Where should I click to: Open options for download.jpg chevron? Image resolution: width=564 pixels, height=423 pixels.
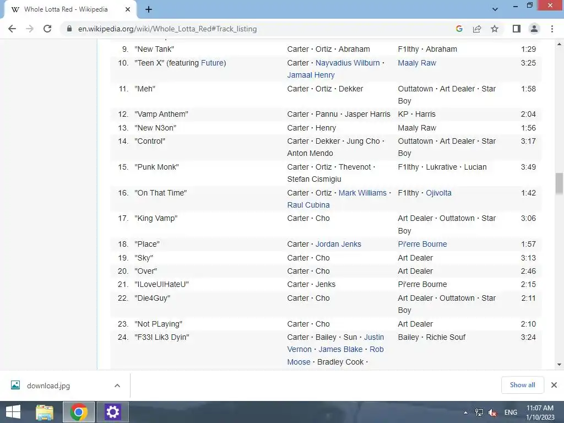(x=117, y=386)
